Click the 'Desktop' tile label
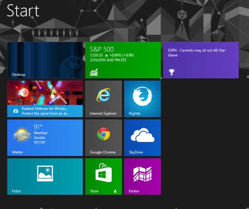The width and height of the screenshot is (249, 209). [18, 74]
